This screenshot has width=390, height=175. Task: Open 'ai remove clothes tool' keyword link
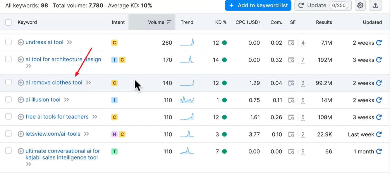tap(54, 83)
